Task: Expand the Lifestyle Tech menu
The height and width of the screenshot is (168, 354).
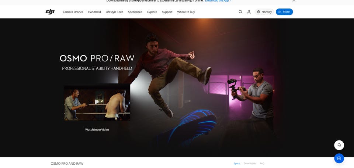Action: point(114,12)
